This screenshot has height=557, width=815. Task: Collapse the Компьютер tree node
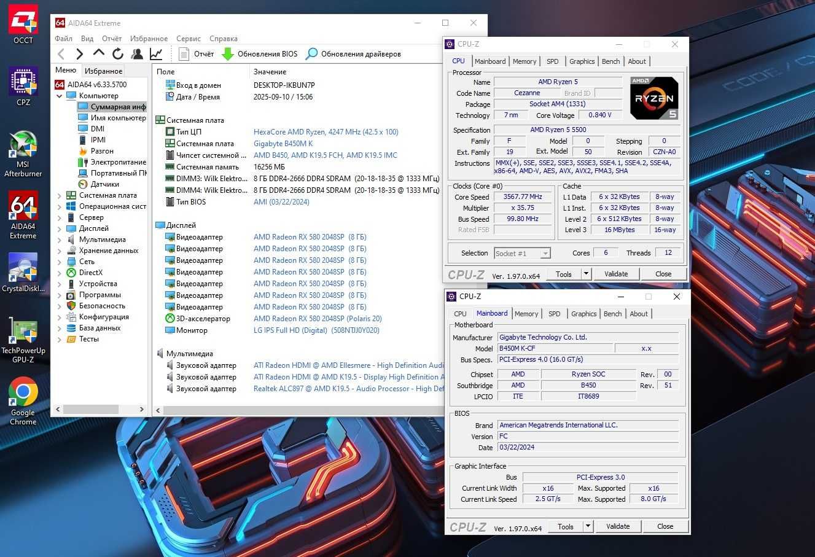tap(60, 96)
